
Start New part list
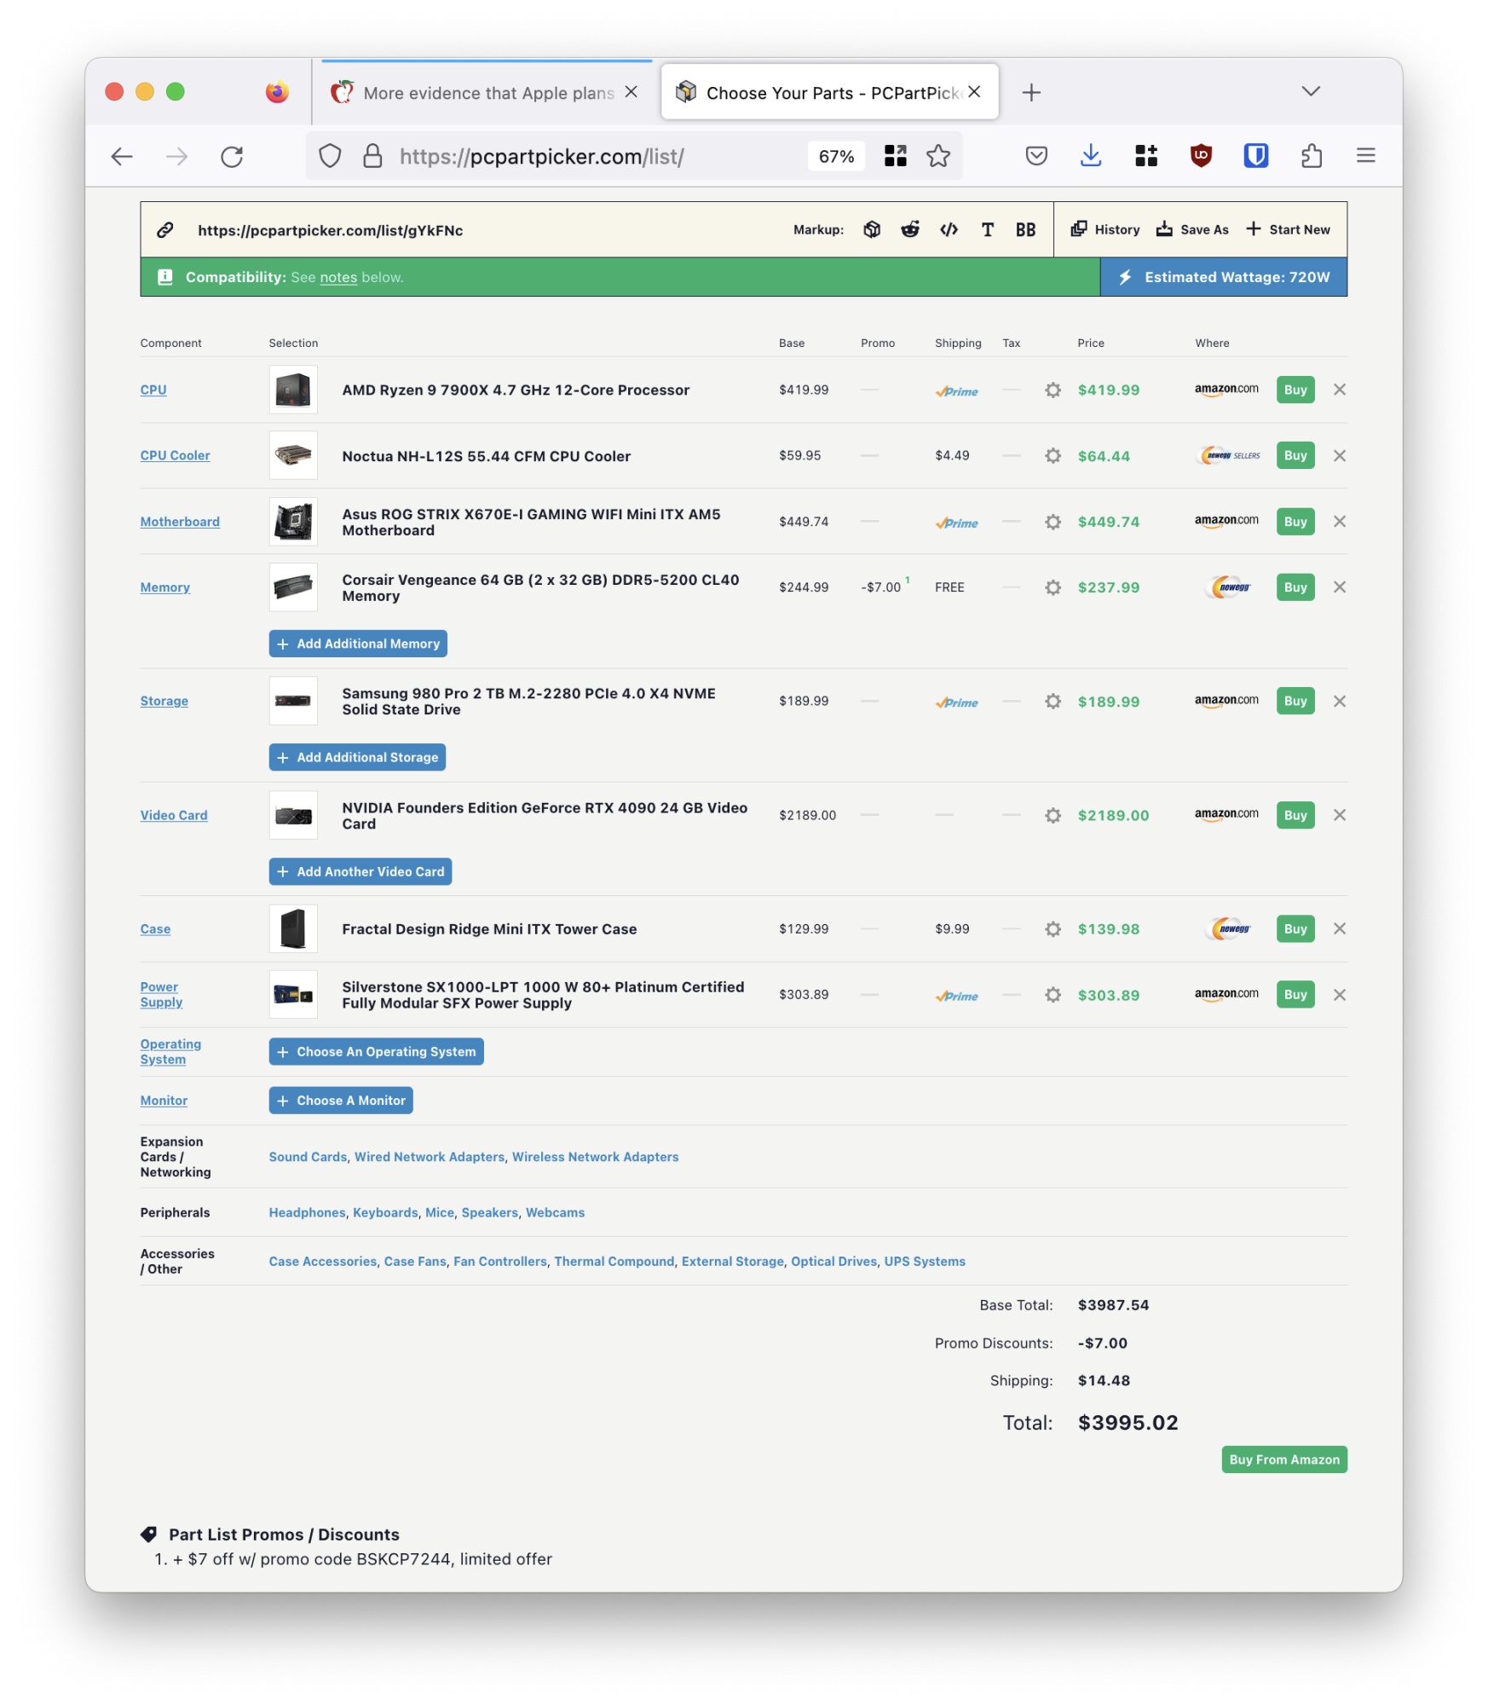[x=1288, y=229]
